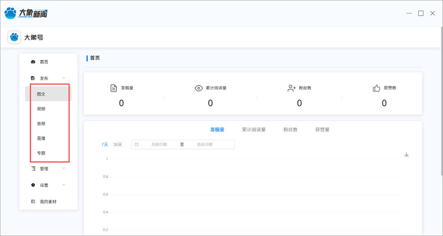Viewport: 443px width, 236px height.
Task: Click the 发布 publish icon in sidebar
Action: (33, 78)
